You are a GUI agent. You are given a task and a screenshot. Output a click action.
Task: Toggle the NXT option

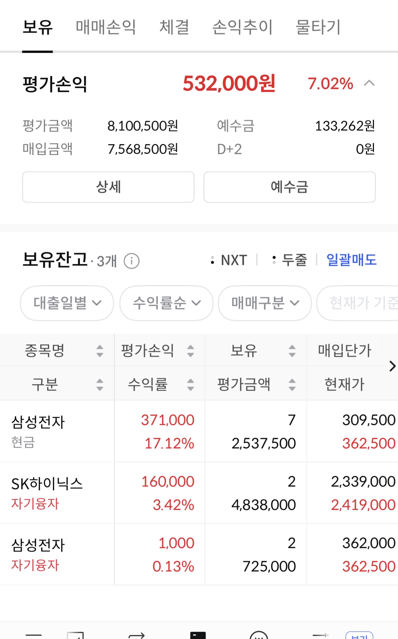(x=229, y=260)
